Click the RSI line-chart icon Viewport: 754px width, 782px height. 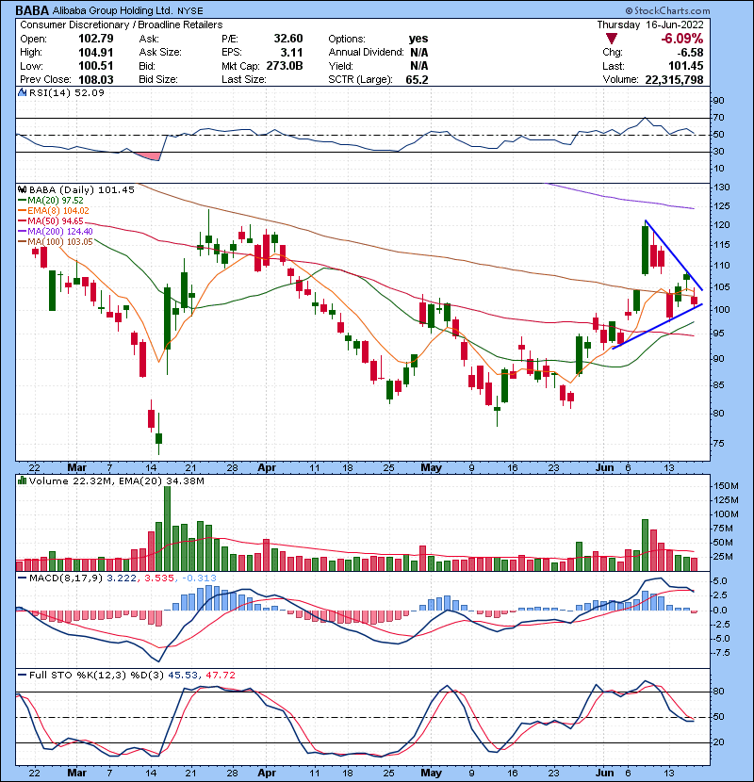coord(22,92)
